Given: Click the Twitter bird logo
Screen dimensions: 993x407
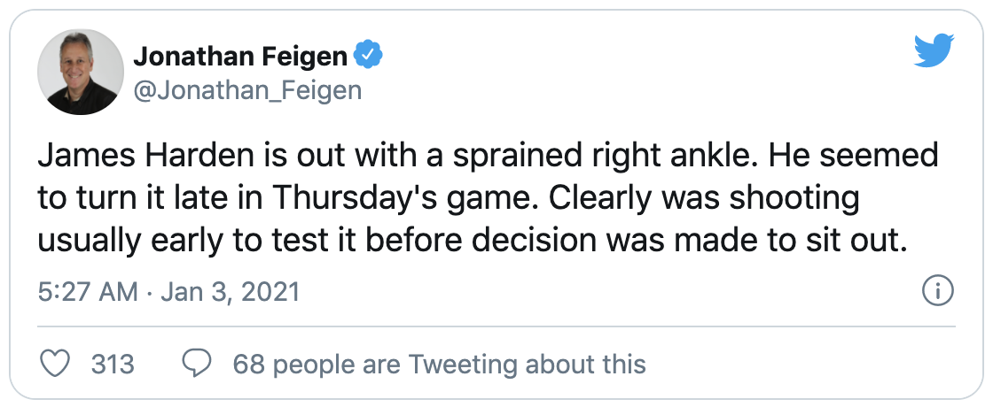Looking at the screenshot, I should tap(934, 50).
